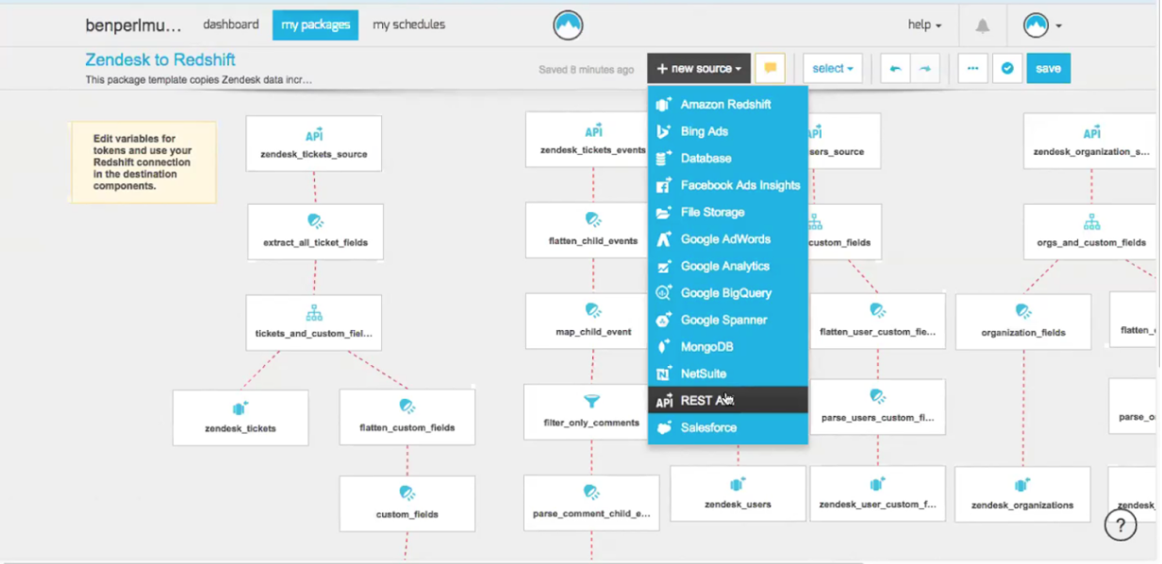Select flatten_user_custom_fields component
This screenshot has width=1162, height=564.
click(x=877, y=322)
